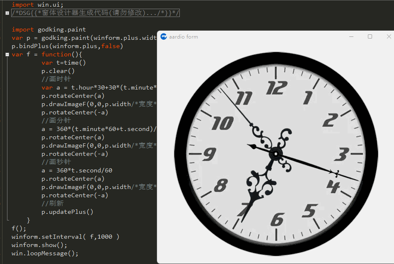Click the 'winform.setInterval( f,1000 )' line
Screen dimensions: 394x264
click(65, 237)
